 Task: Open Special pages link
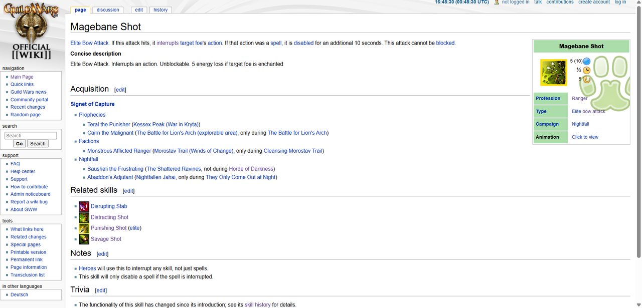(x=26, y=245)
